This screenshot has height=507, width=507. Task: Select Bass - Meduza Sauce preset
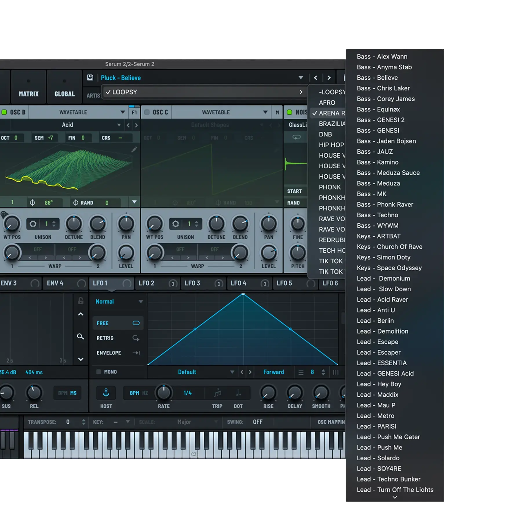tap(388, 173)
